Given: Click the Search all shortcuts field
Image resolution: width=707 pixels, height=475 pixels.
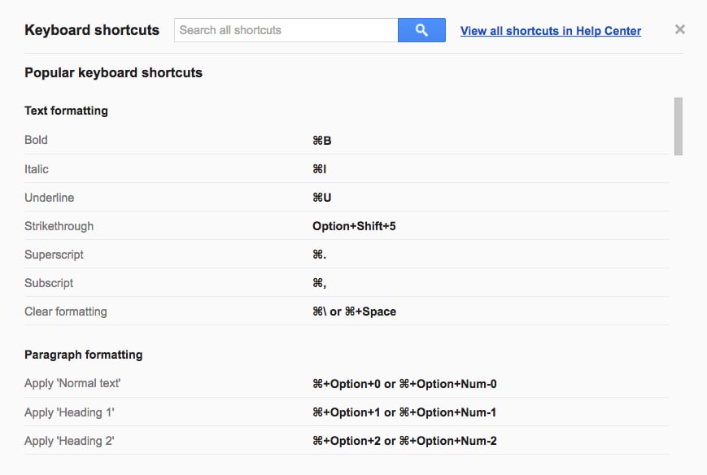Looking at the screenshot, I should coord(286,30).
